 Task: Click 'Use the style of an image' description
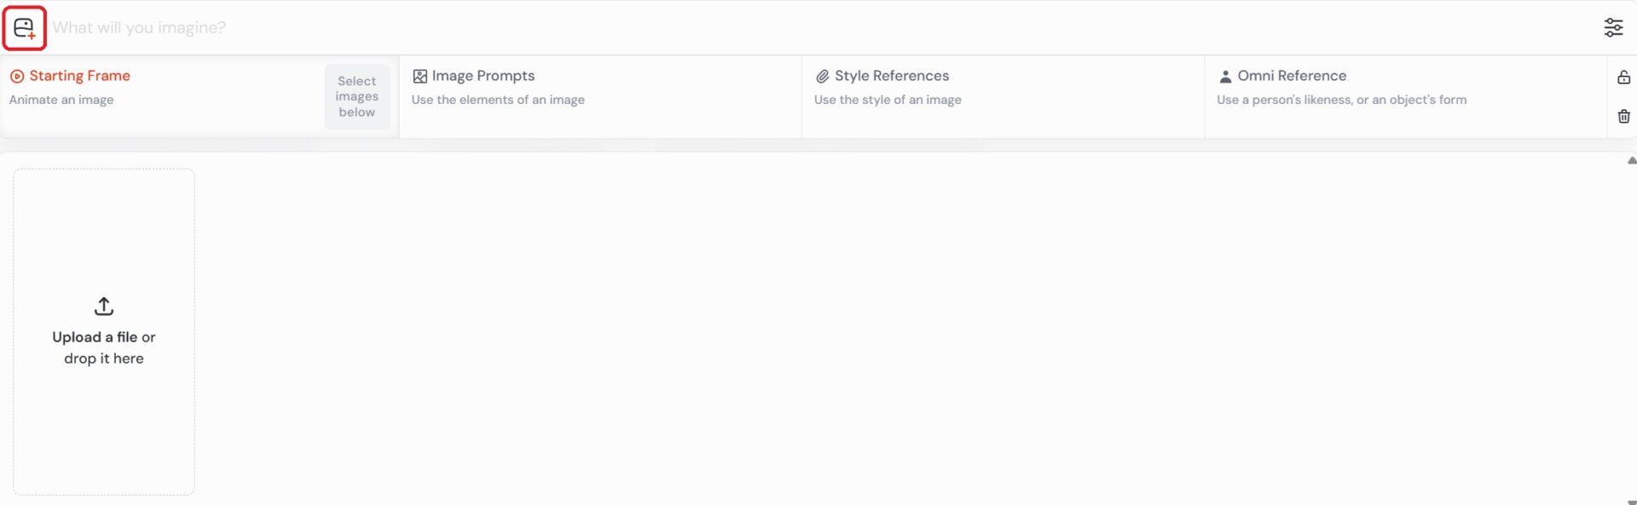point(888,100)
